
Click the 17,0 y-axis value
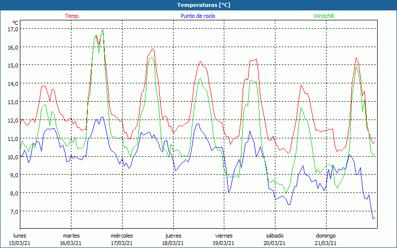click(x=13, y=29)
